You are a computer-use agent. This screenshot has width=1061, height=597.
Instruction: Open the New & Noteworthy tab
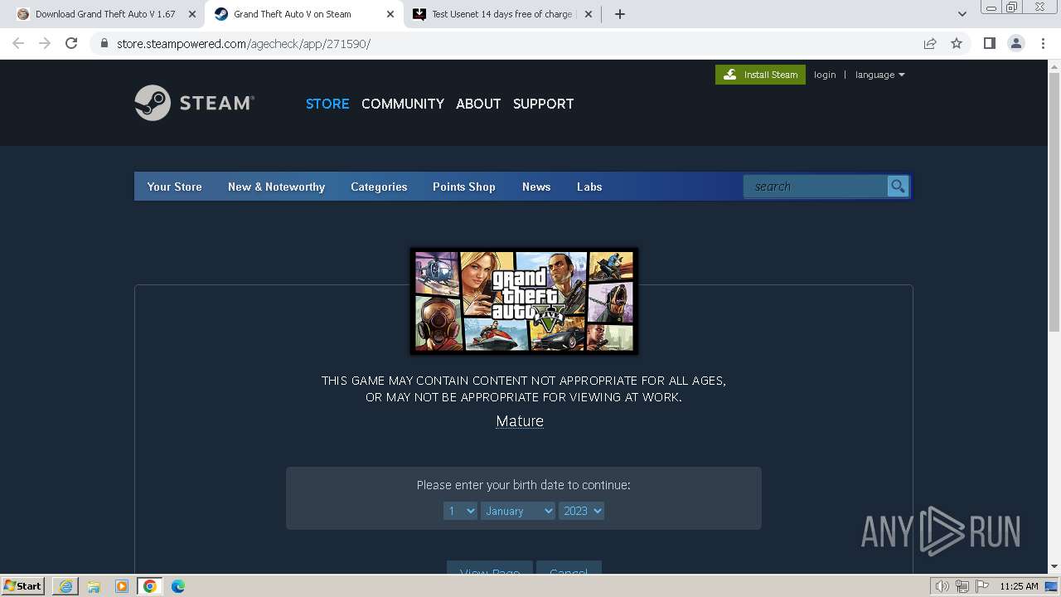(276, 187)
